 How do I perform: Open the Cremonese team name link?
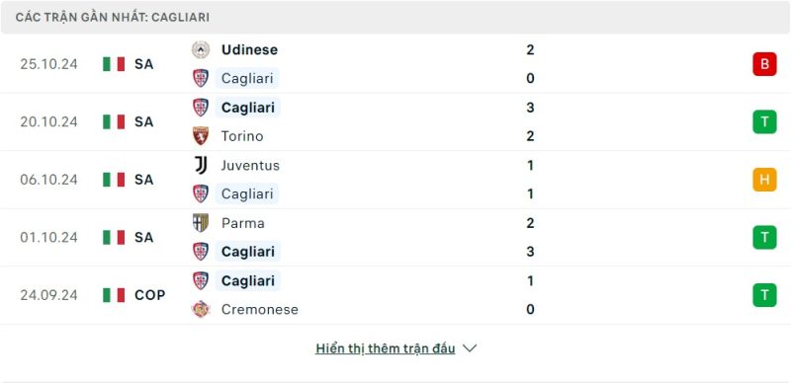pyautogui.click(x=260, y=309)
